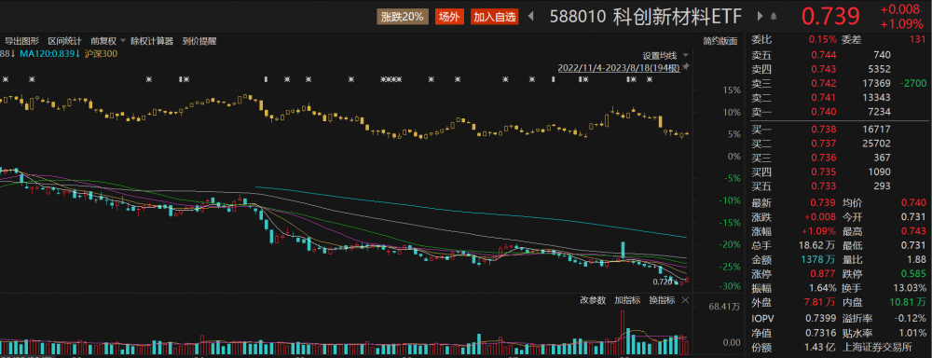Select the 卖五 row priced 0.744
932x358 pixels.
click(x=839, y=54)
